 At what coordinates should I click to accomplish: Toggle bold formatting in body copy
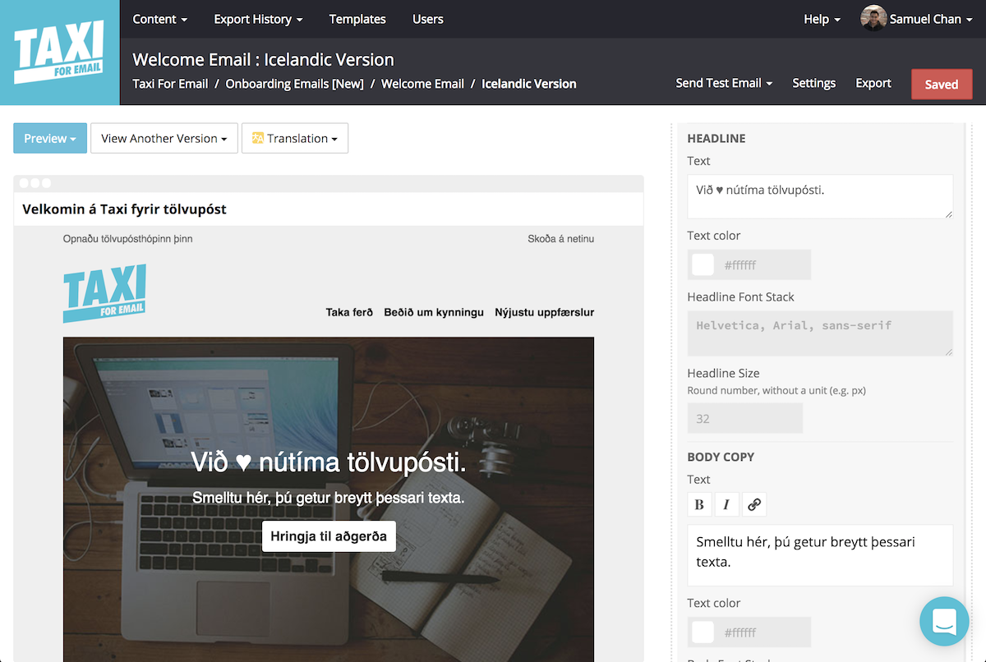tap(699, 504)
